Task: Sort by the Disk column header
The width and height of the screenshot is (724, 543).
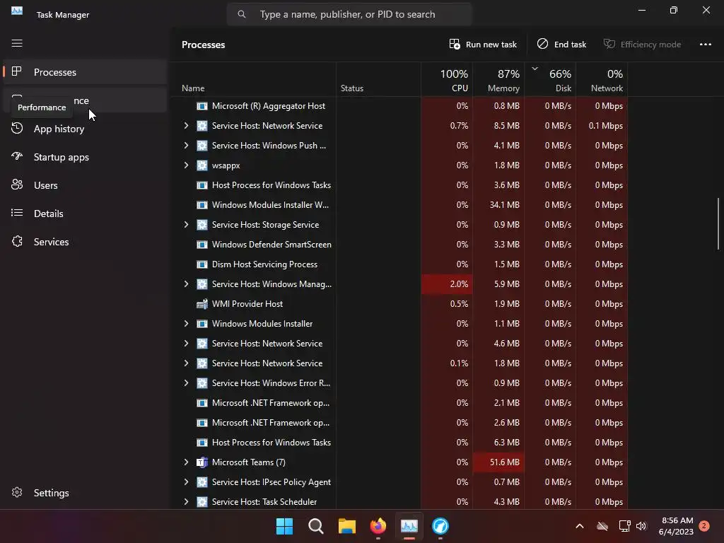Action: pyautogui.click(x=550, y=80)
